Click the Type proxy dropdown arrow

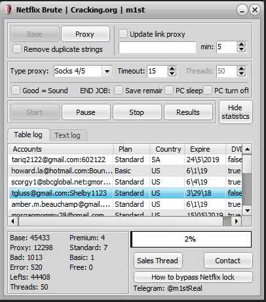[107, 72]
